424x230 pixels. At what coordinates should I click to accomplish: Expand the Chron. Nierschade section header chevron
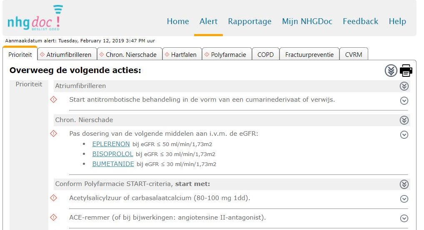tap(404, 120)
